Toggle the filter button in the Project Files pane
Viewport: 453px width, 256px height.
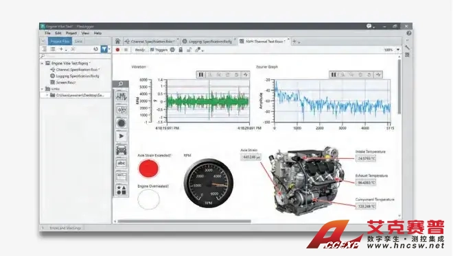coord(104,49)
